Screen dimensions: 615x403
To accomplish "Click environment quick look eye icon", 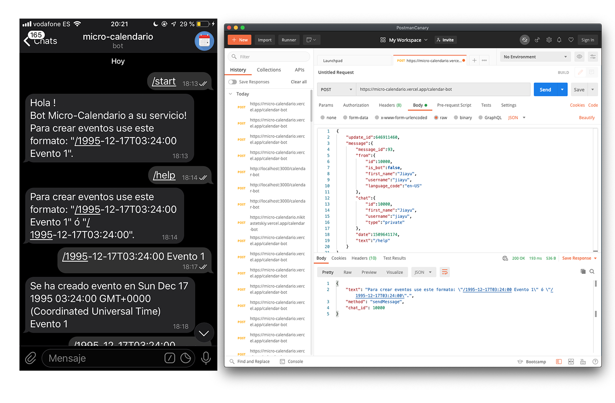I will click(x=579, y=57).
